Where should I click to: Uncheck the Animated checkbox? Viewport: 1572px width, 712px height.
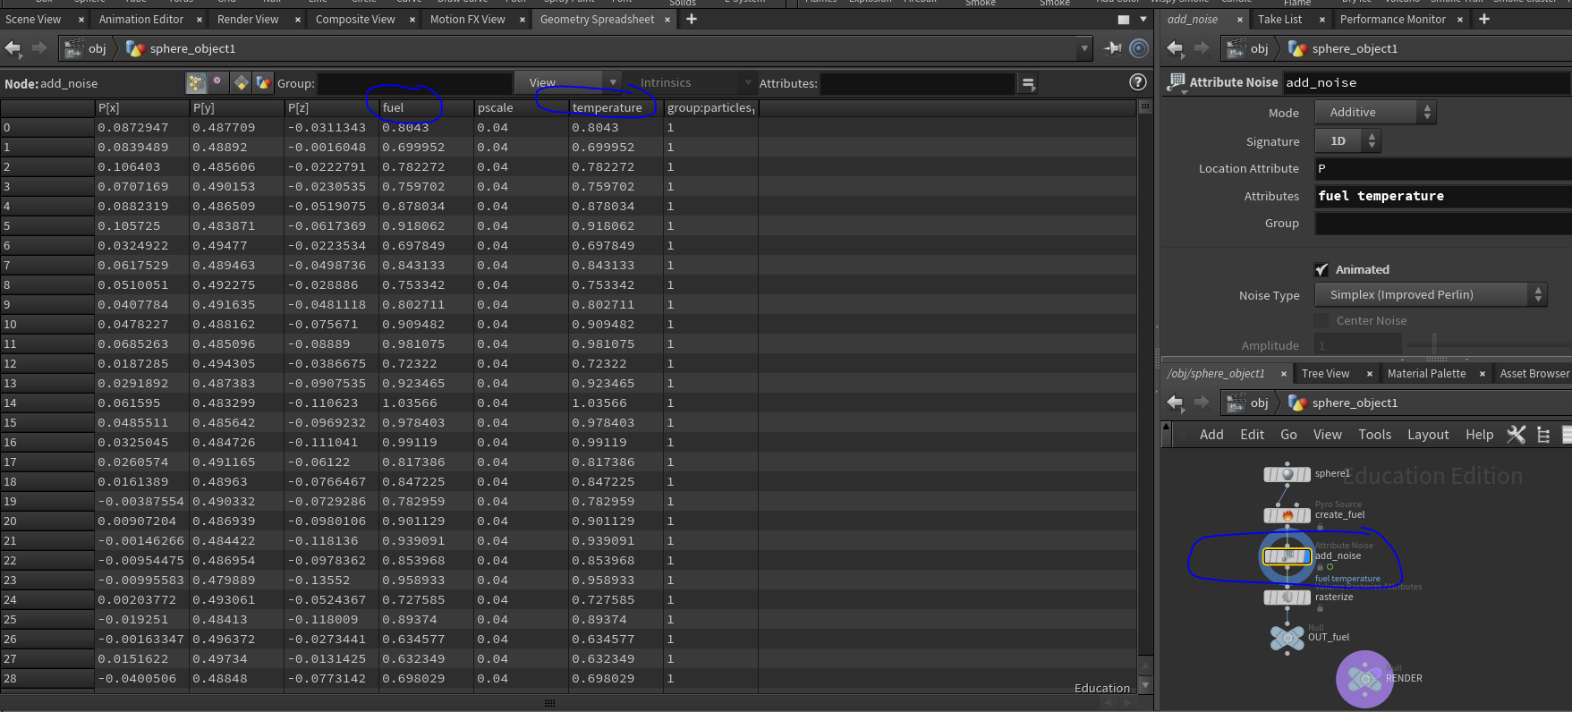(x=1321, y=270)
